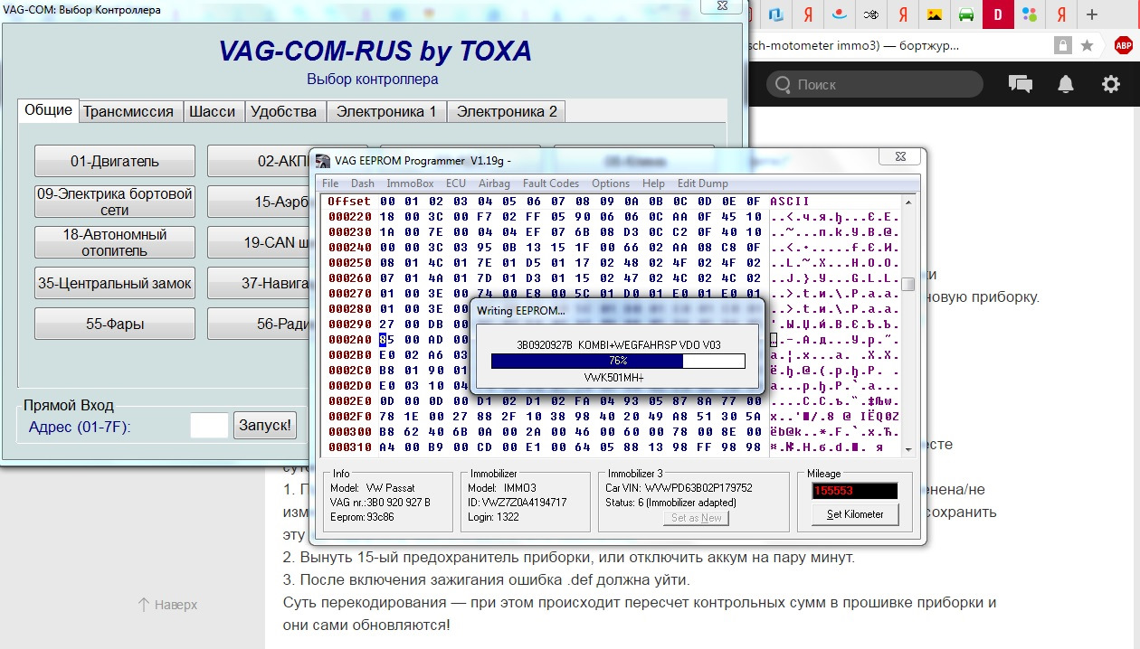Viewport: 1140px width, 649px height.
Task: Open the yellow picture favicon tab
Action: (x=934, y=14)
